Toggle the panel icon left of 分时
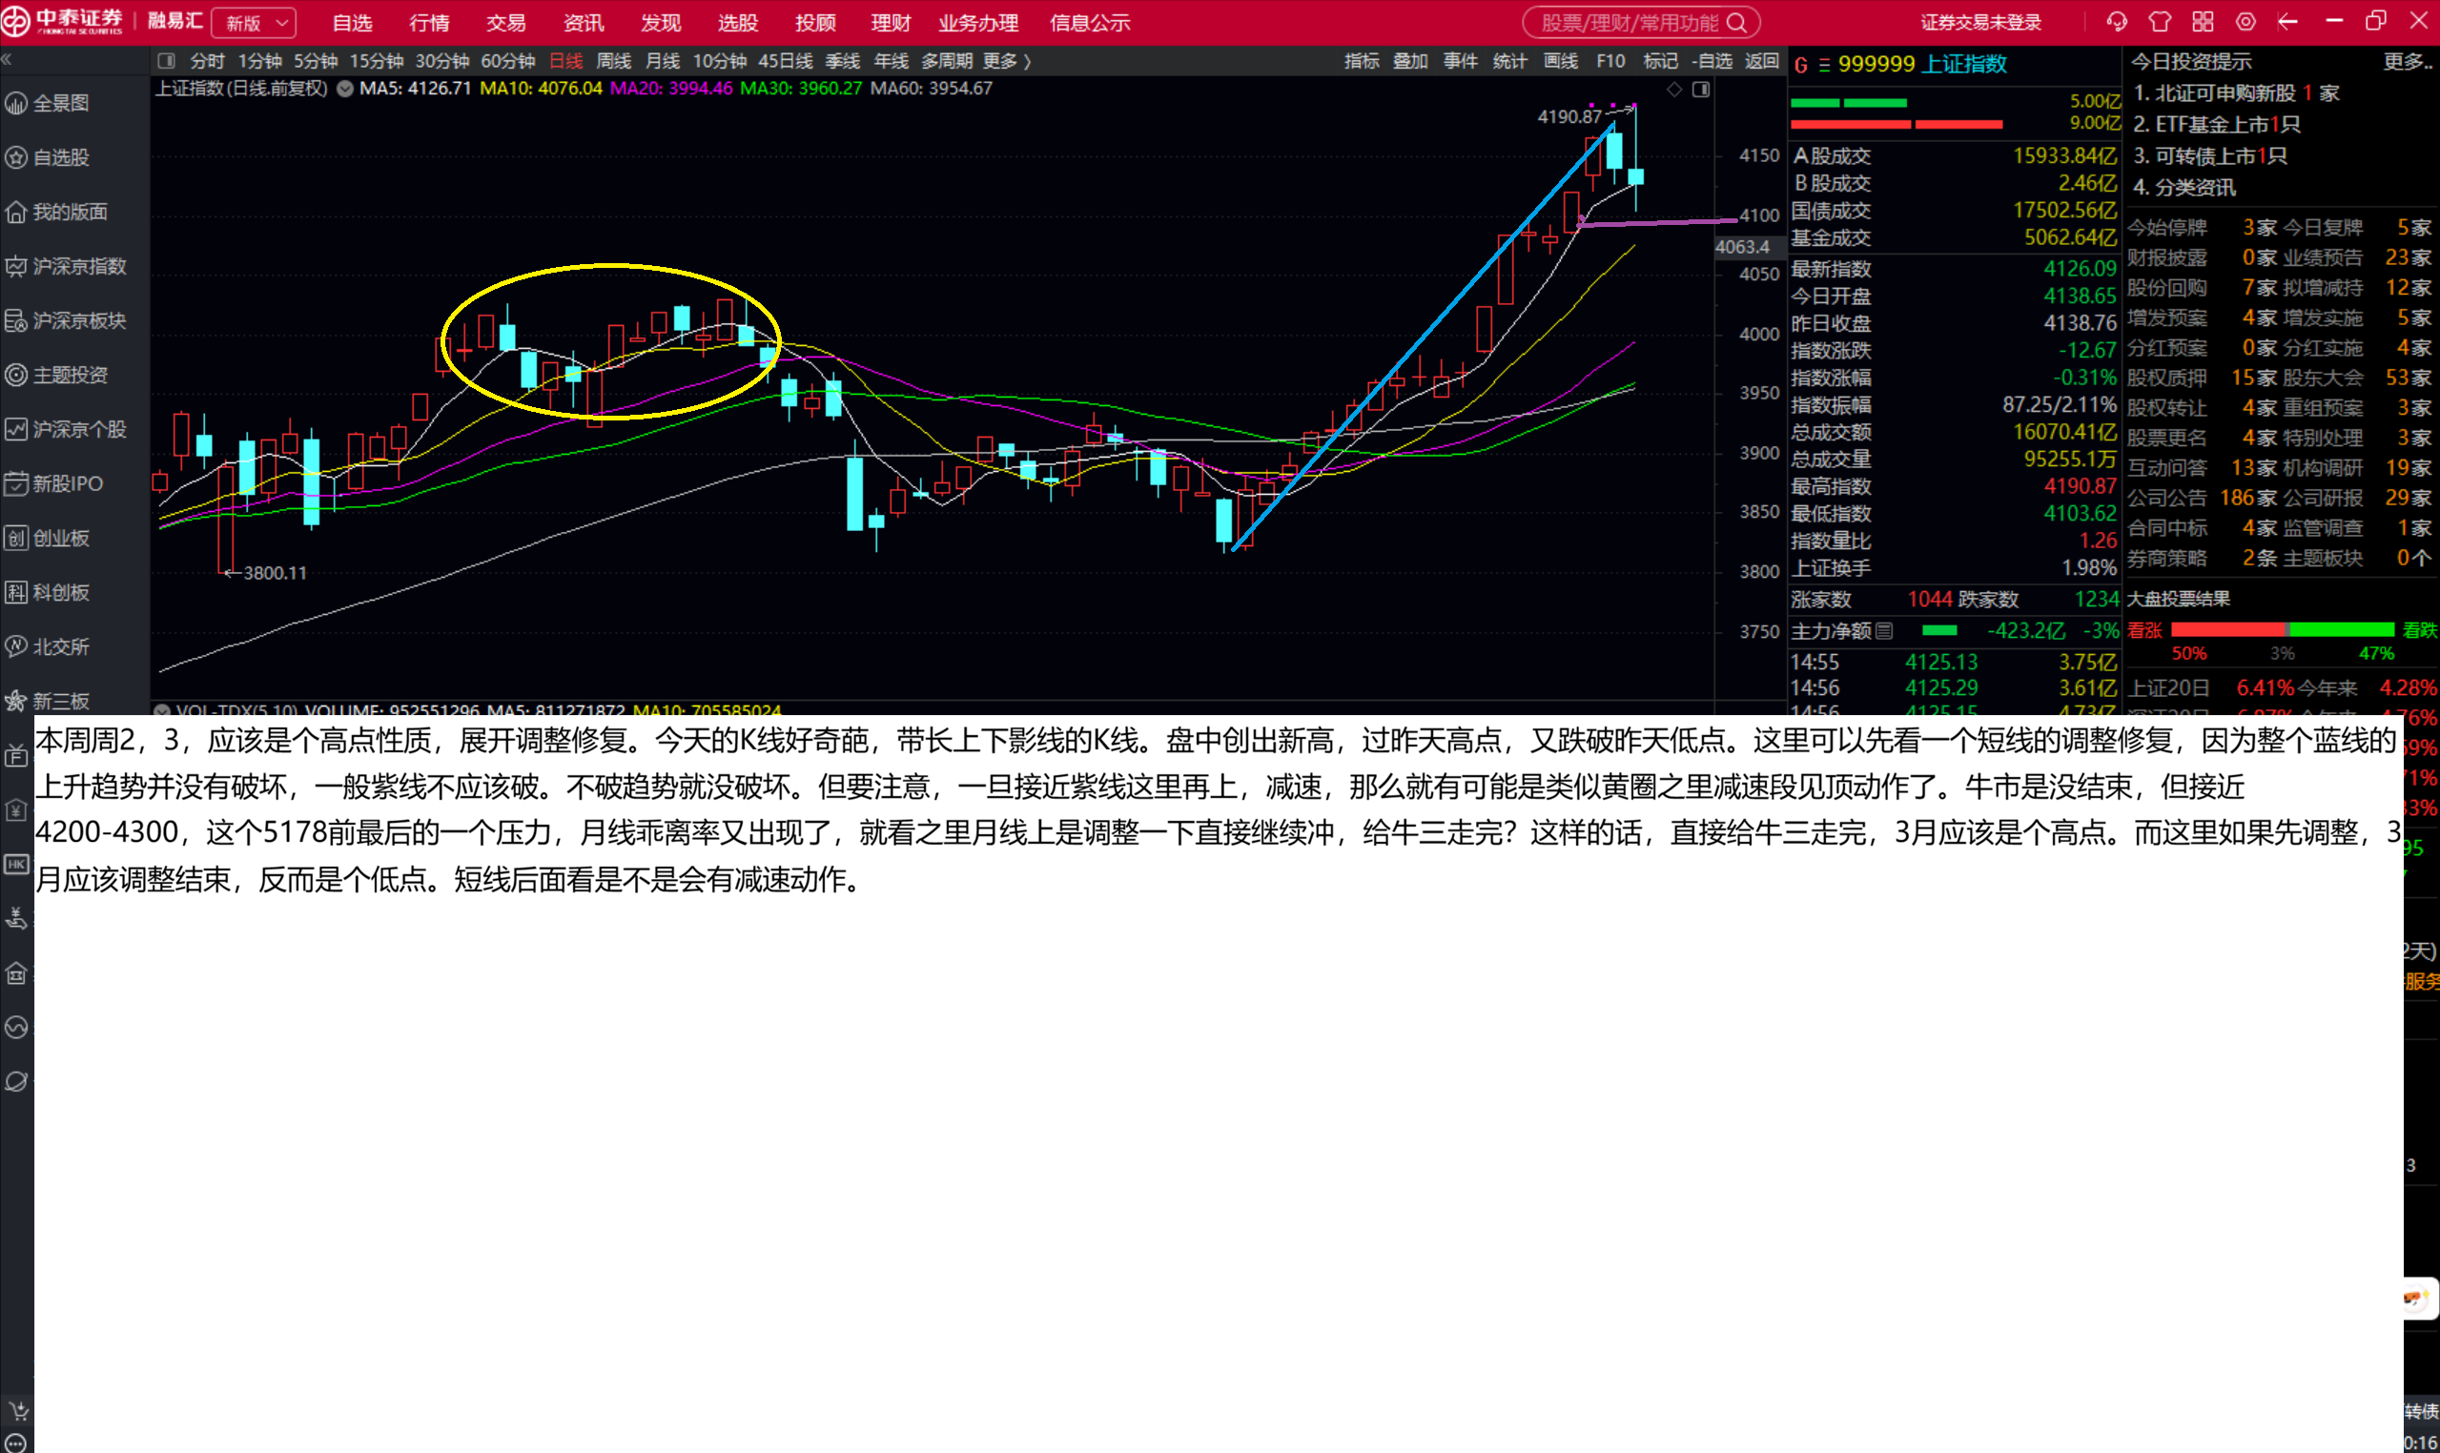 pos(167,61)
